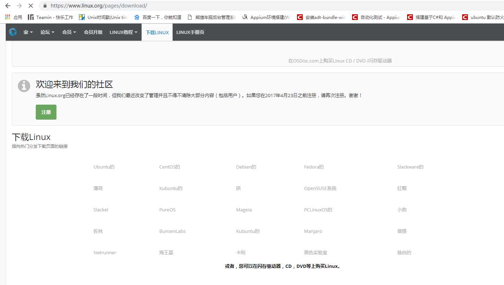This screenshot has width=504, height=285.
Task: Open the Ubuntu download link
Action: [104, 167]
